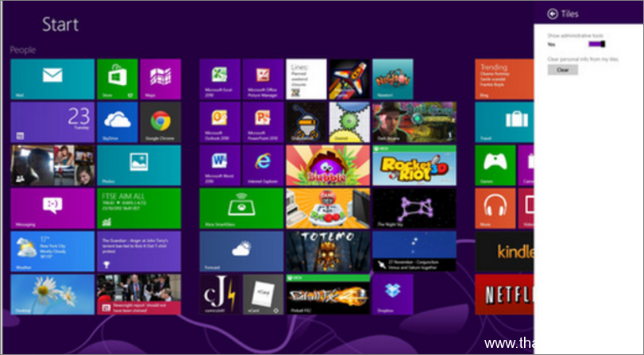The height and width of the screenshot is (355, 644).
Task: Open the Kindle tile
Action: pyautogui.click(x=504, y=251)
